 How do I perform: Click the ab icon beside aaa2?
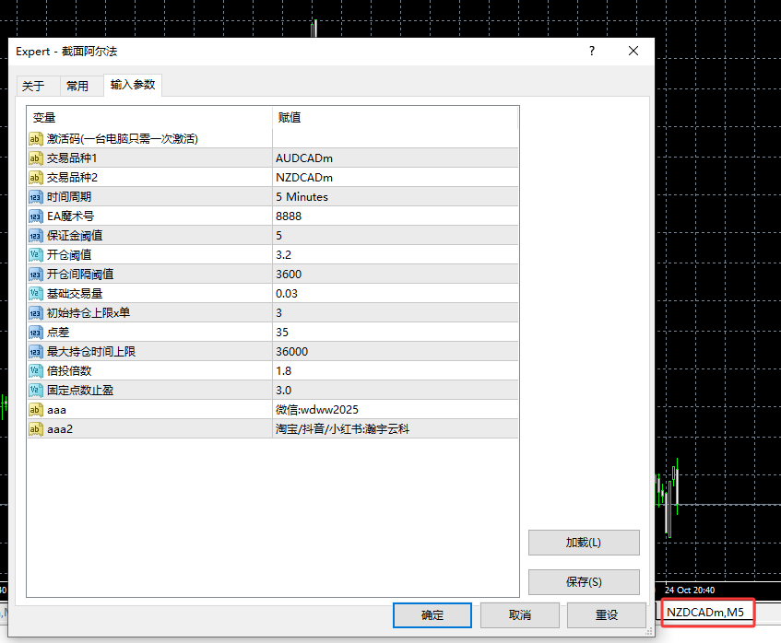[35, 429]
